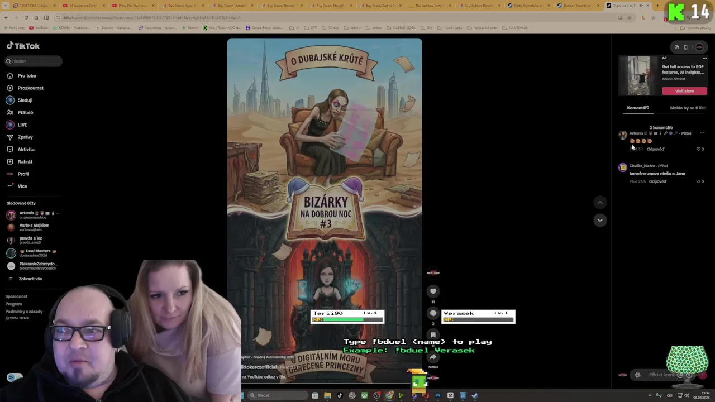Open the YouTube bookmark in bookmarks bar
The height and width of the screenshot is (402, 715).
39,27
